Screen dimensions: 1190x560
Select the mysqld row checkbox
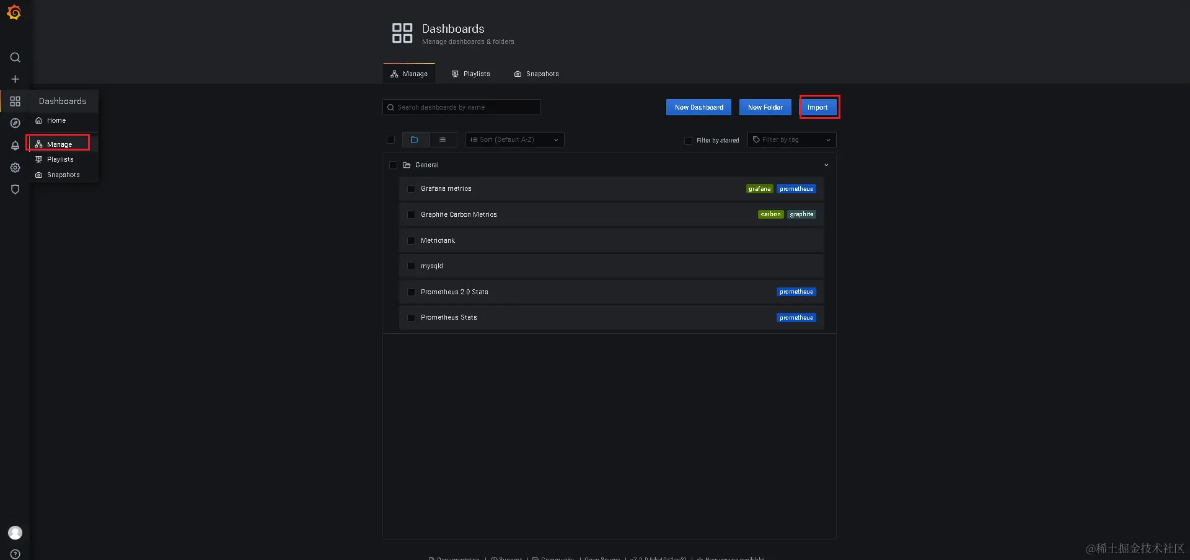[x=411, y=266]
